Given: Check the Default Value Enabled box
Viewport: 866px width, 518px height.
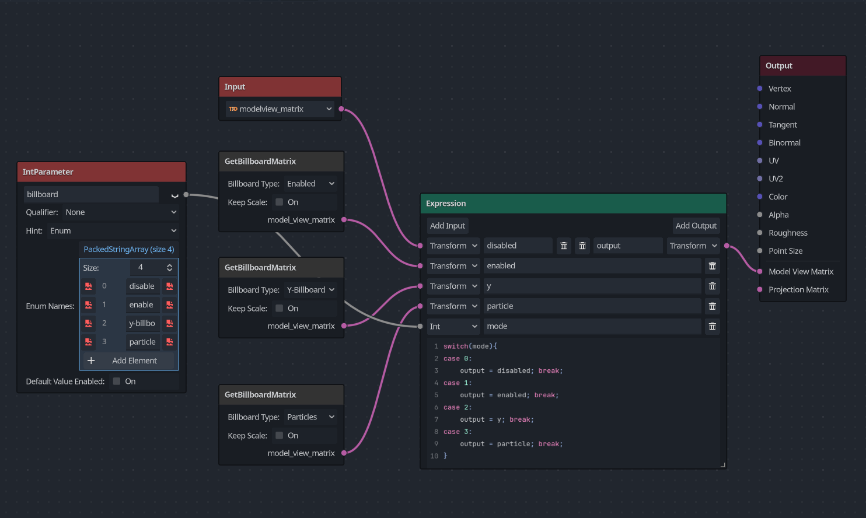Looking at the screenshot, I should pos(117,381).
